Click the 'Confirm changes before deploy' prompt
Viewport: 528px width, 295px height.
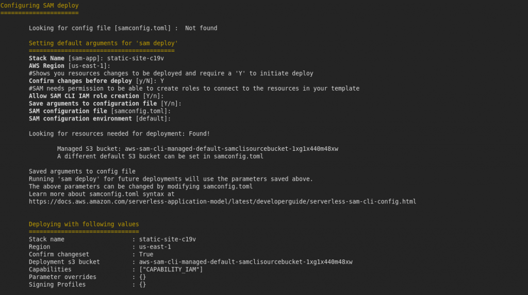point(96,81)
